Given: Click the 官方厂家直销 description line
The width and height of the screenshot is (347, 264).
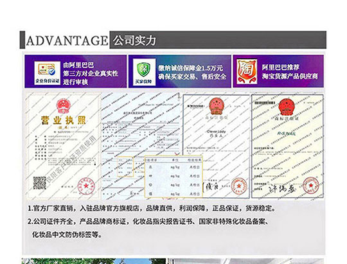Looking at the screenshot, I should pyautogui.click(x=152, y=209).
